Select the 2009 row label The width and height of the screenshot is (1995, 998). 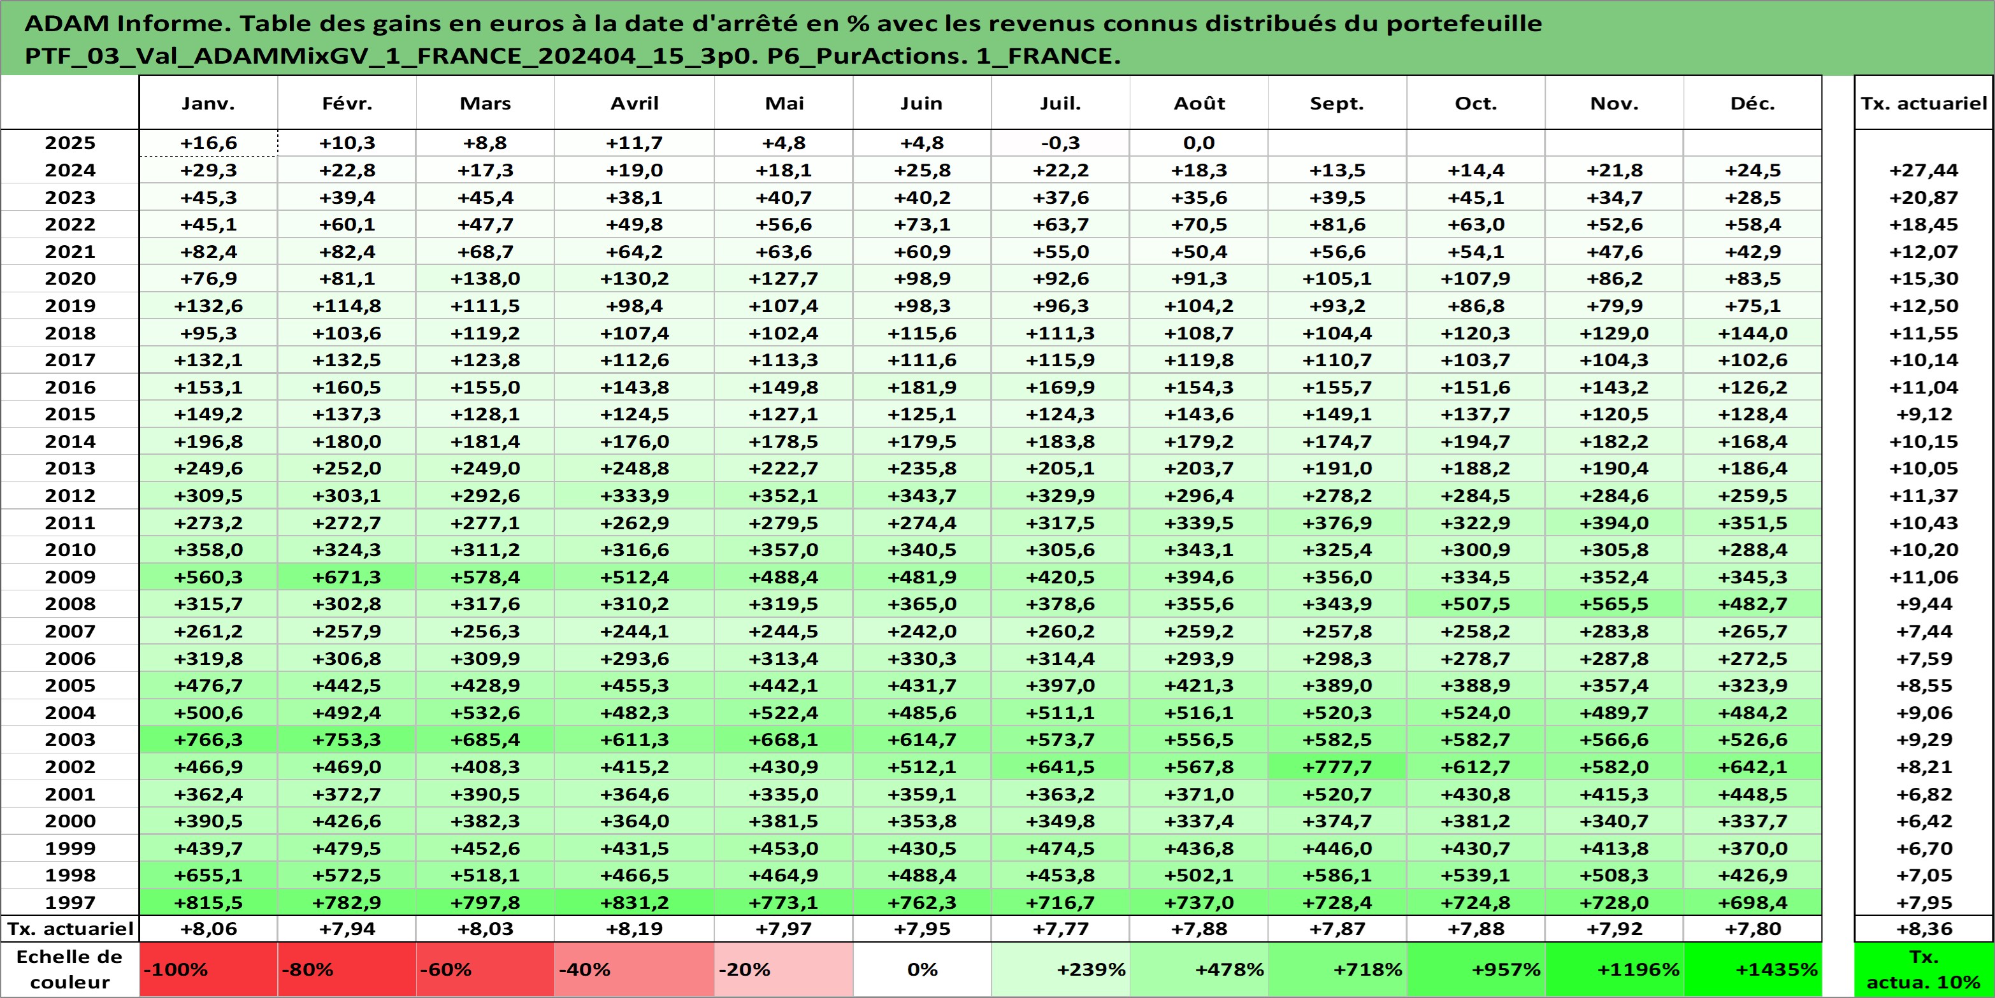coord(69,577)
